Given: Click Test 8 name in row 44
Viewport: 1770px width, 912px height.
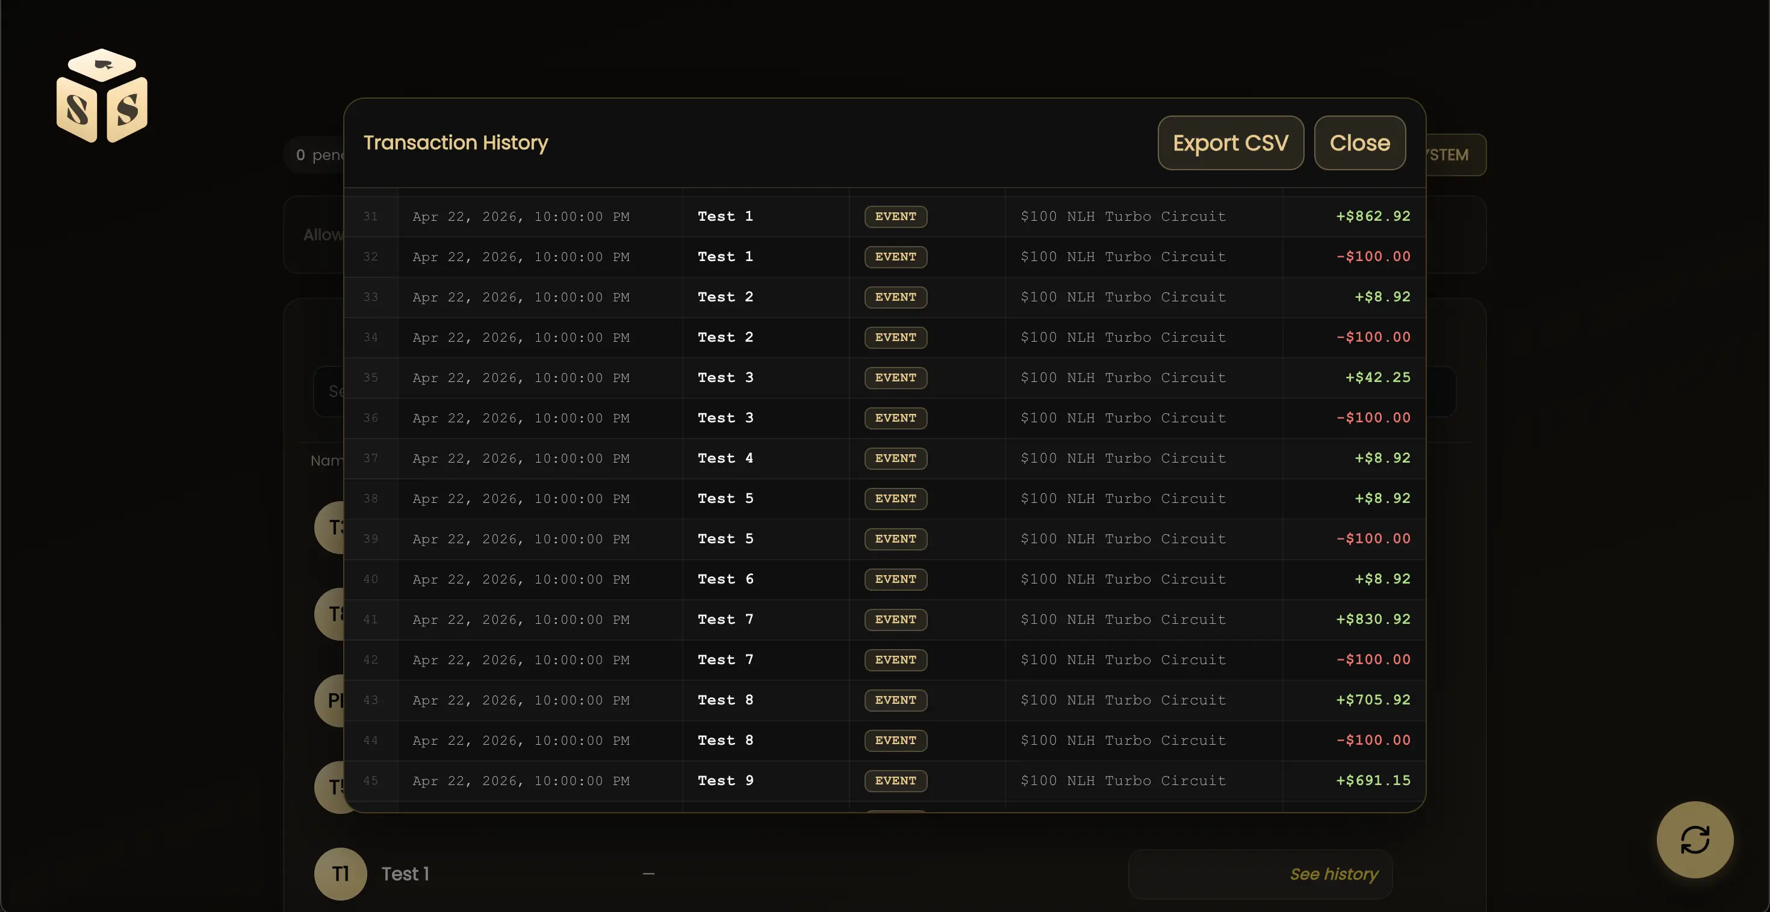Looking at the screenshot, I should [x=725, y=741].
